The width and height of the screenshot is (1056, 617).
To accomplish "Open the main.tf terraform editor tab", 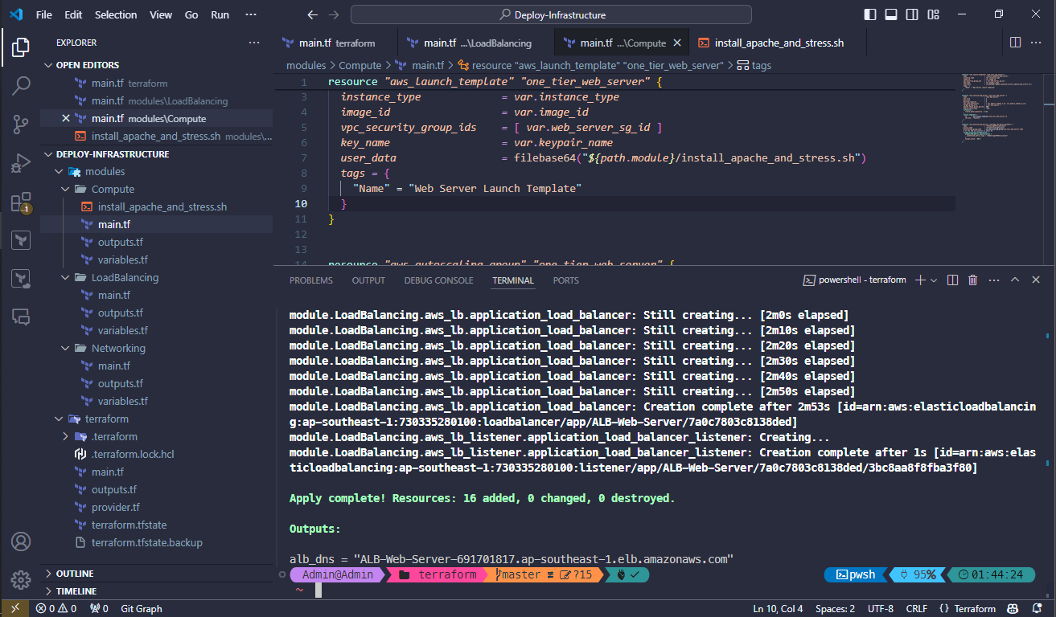I will coord(335,43).
